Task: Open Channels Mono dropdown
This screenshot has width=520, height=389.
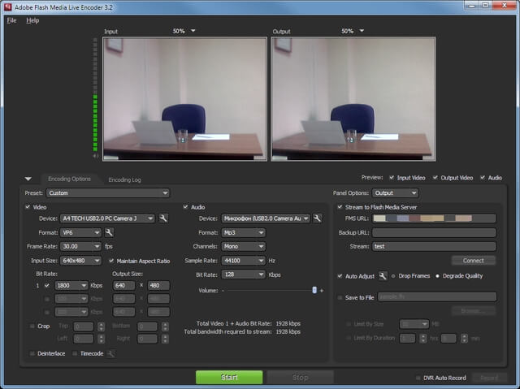Action: point(244,247)
